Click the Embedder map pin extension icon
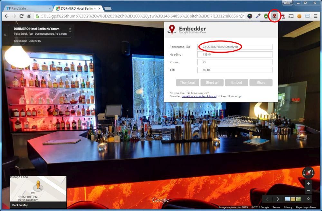This screenshot has height=211, width=322. pos(274,16)
